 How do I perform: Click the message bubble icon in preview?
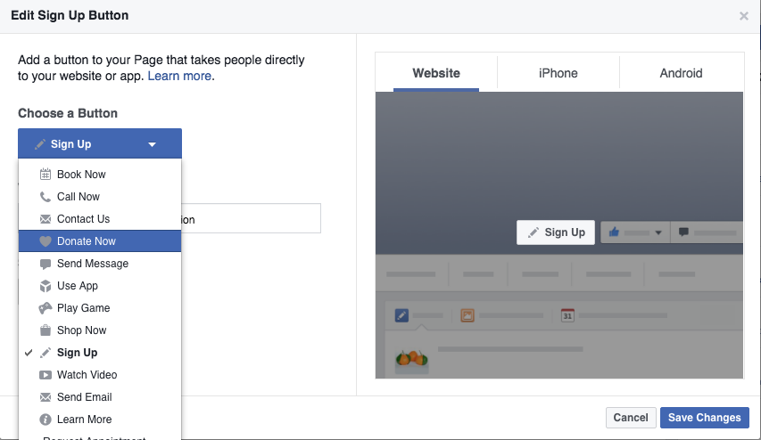[683, 232]
